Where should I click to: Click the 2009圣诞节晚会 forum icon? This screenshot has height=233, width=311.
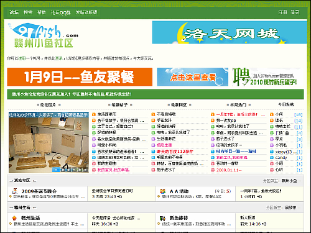[14, 191]
